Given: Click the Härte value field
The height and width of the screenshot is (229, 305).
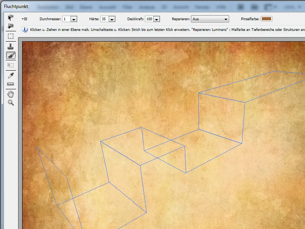Looking at the screenshot, I should [104, 19].
